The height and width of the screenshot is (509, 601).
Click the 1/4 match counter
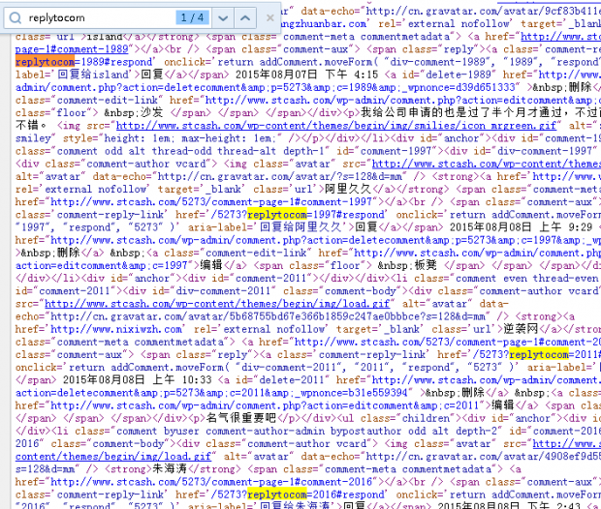[190, 17]
